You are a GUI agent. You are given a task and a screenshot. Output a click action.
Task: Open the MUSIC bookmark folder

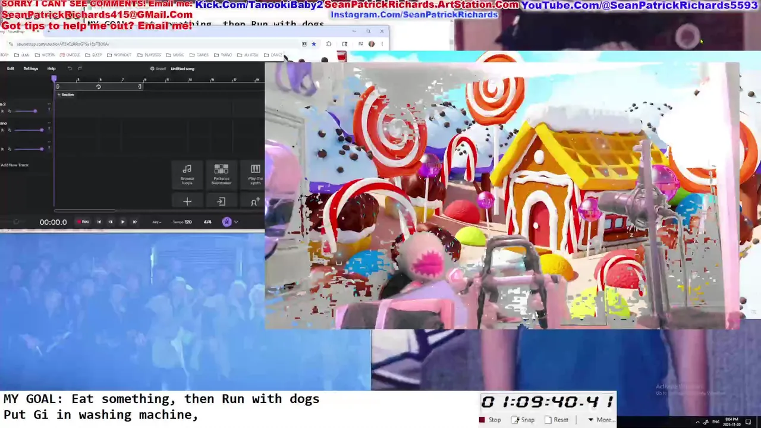(175, 55)
